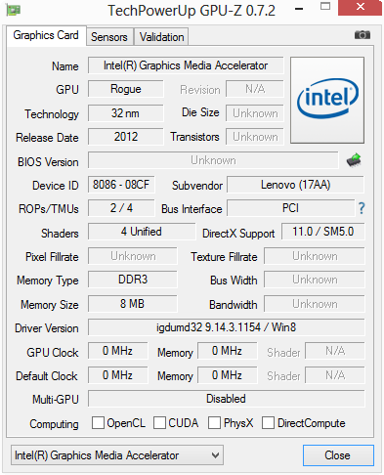Toggle the DirectCompute checkbox
This screenshot has height=475, width=384.
click(x=268, y=423)
